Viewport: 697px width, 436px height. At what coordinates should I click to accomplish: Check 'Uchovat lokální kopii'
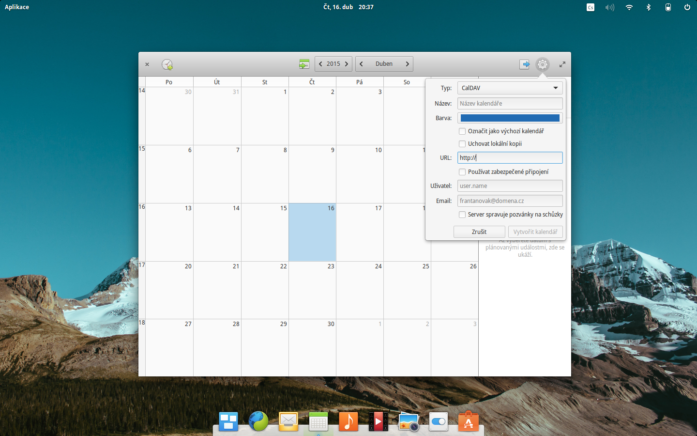pyautogui.click(x=462, y=143)
